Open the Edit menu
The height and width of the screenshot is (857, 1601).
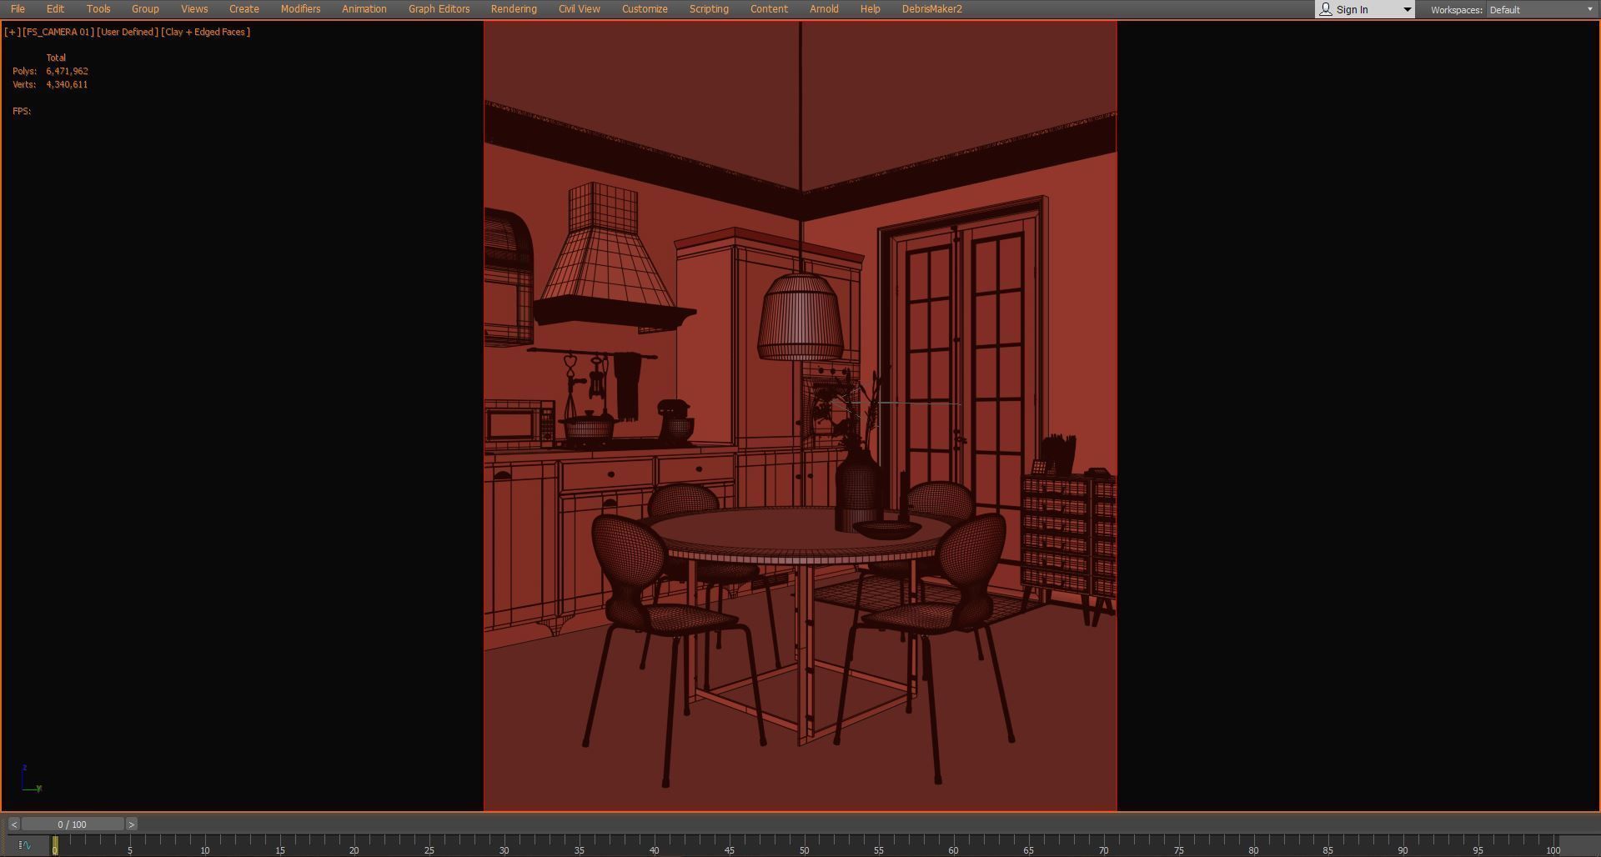[55, 8]
